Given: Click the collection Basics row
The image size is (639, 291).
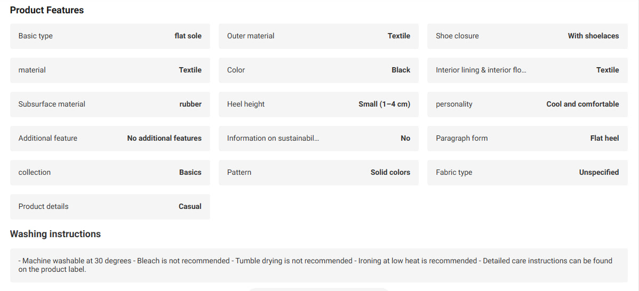Looking at the screenshot, I should [110, 173].
